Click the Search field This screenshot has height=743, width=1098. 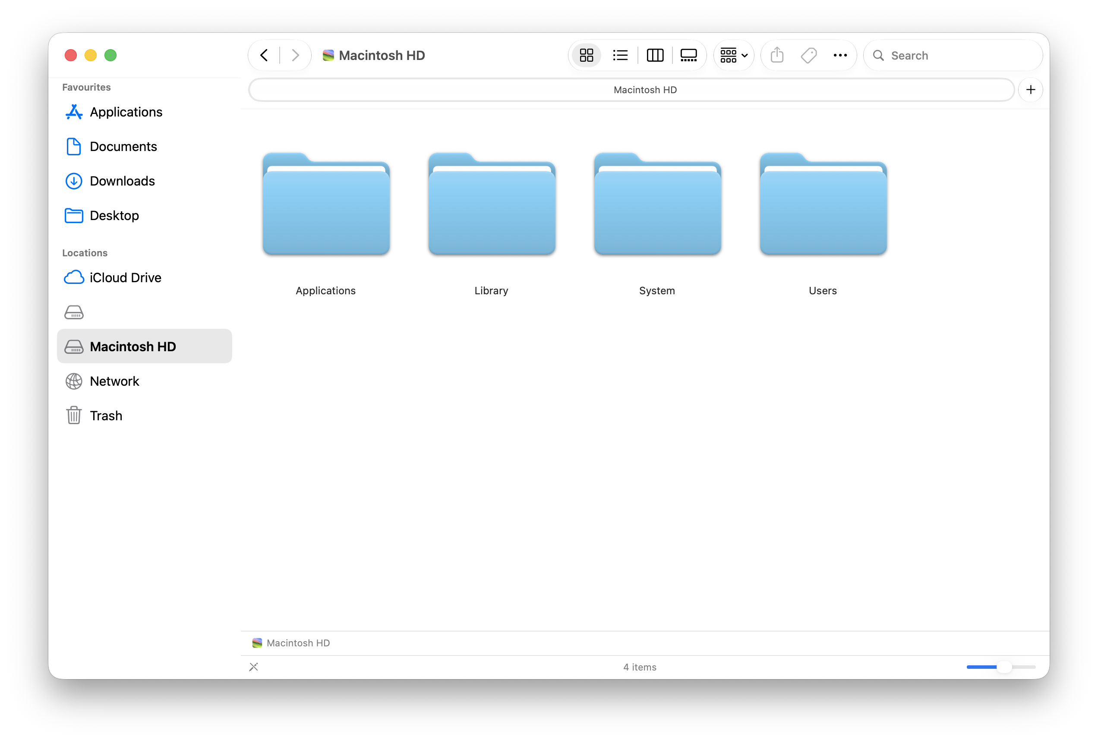[953, 55]
